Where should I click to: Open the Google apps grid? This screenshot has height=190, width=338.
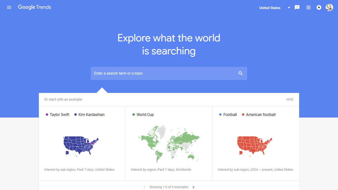tap(308, 7)
